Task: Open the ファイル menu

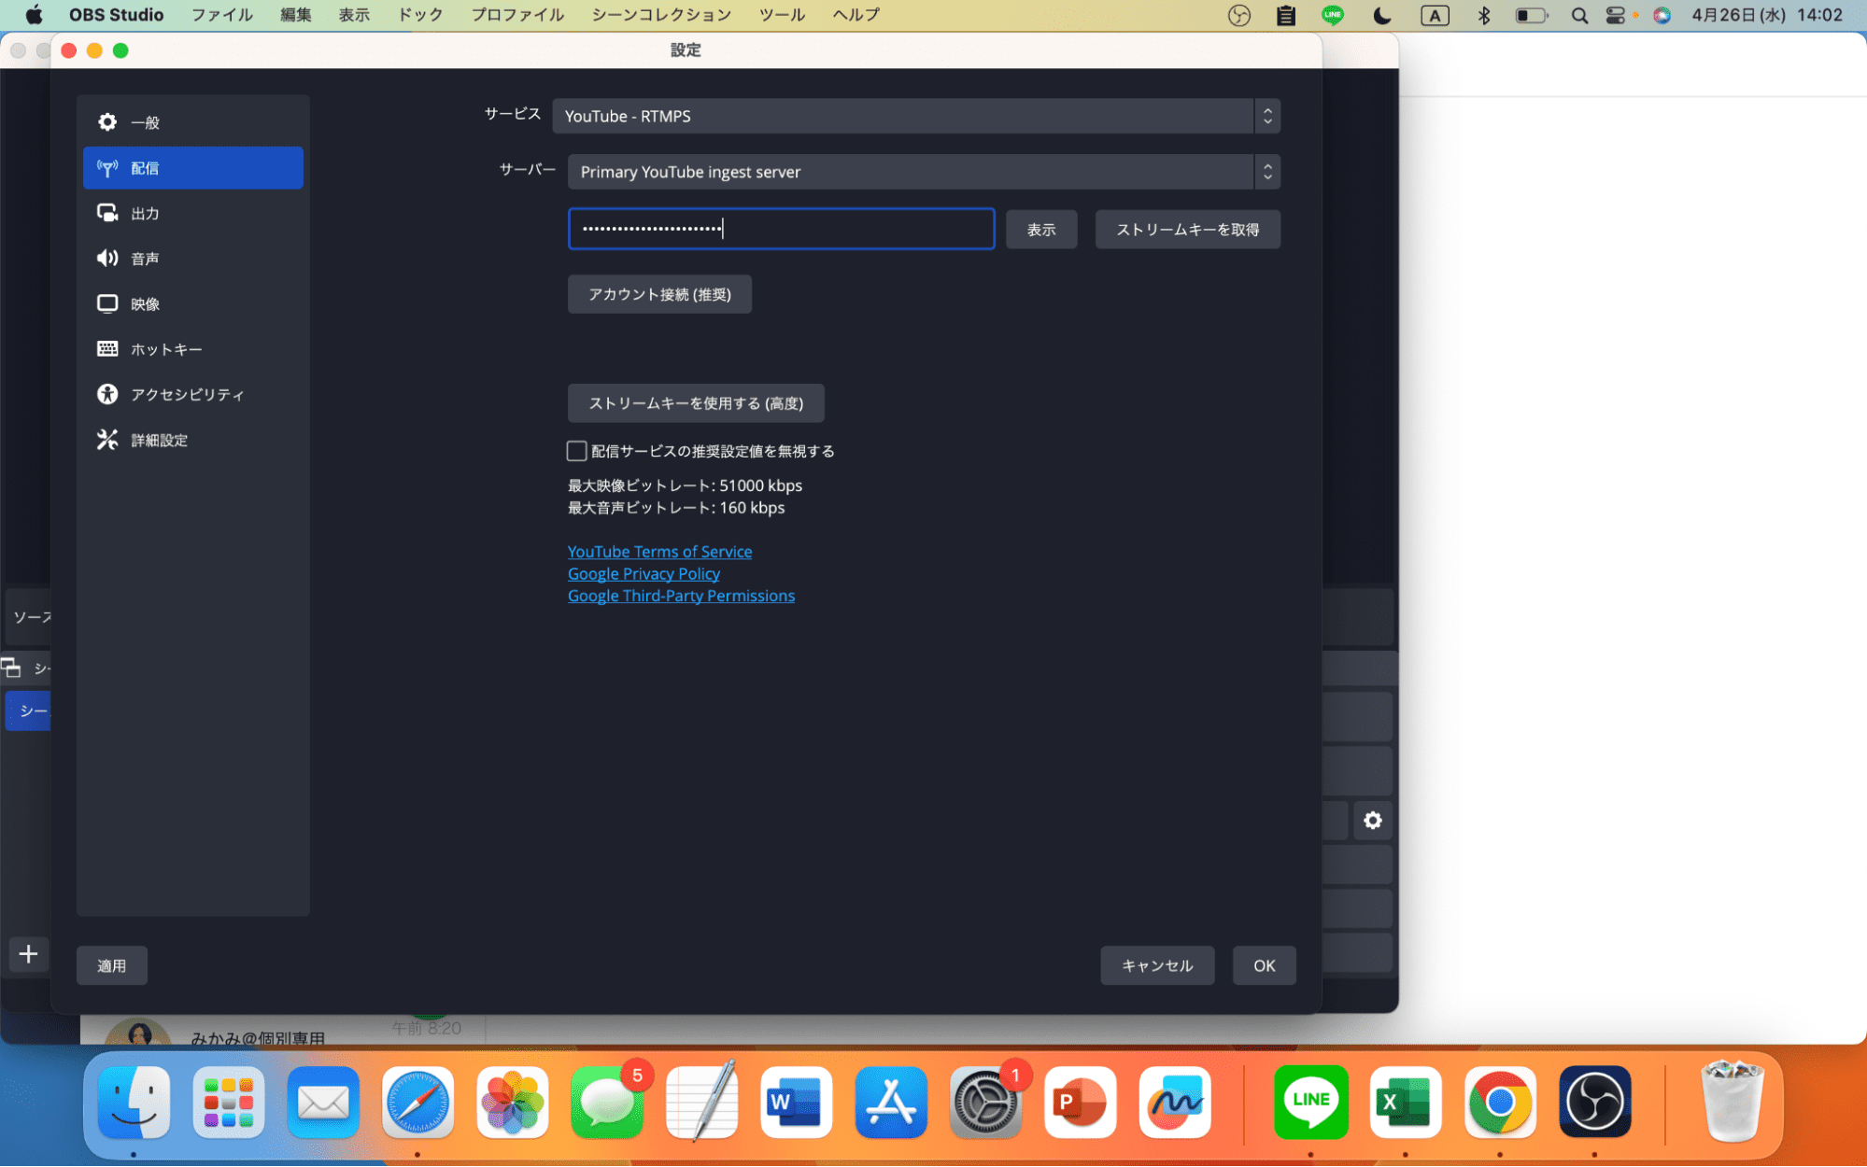Action: tap(222, 15)
